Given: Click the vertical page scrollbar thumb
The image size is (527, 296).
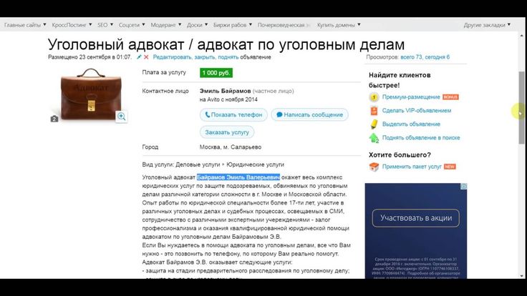Looking at the screenshot, I should [x=521, y=107].
